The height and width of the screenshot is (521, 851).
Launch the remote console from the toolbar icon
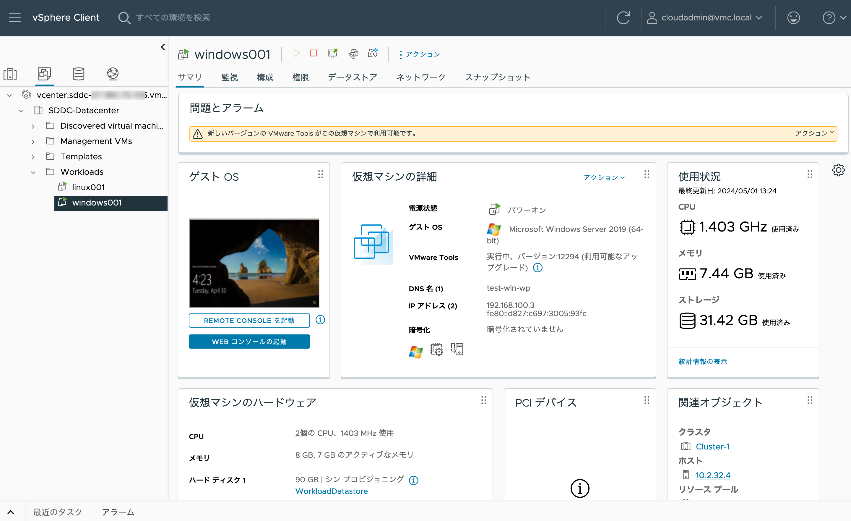click(332, 54)
